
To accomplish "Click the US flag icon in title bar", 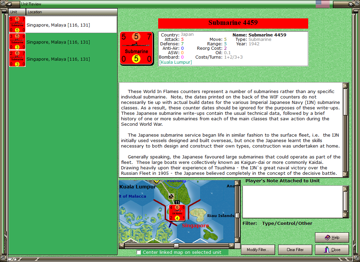I will [x=322, y=4].
